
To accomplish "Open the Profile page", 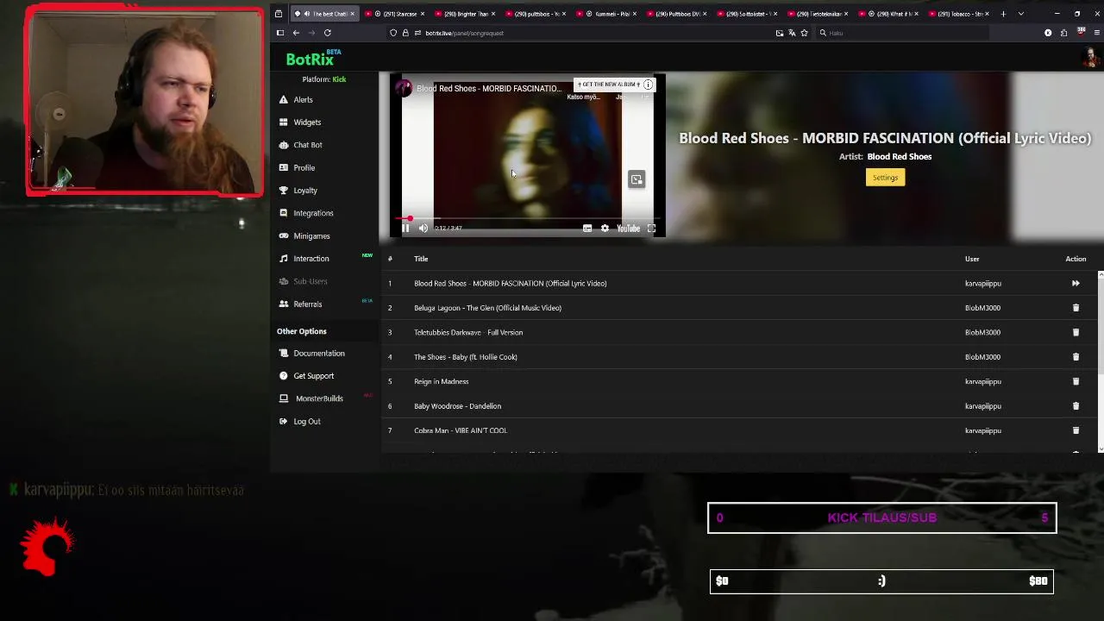I will pyautogui.click(x=304, y=167).
